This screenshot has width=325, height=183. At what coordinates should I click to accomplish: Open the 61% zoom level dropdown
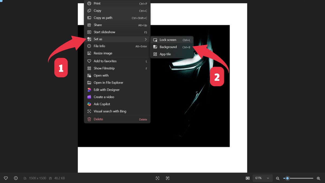(x=262, y=178)
